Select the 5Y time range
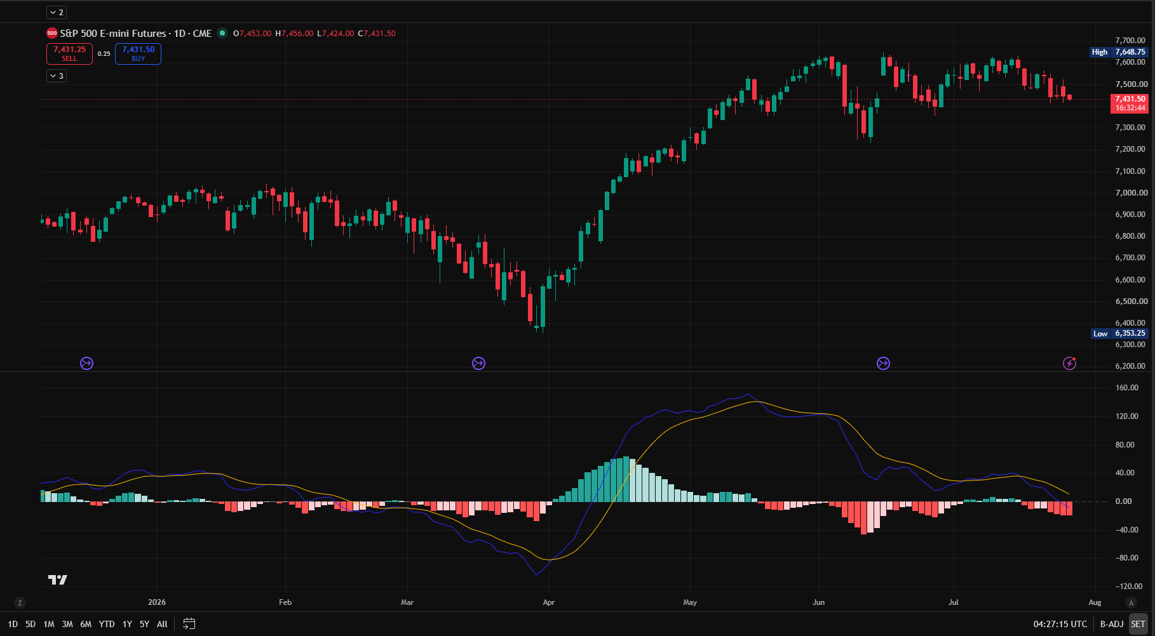This screenshot has width=1155, height=636. (x=144, y=624)
